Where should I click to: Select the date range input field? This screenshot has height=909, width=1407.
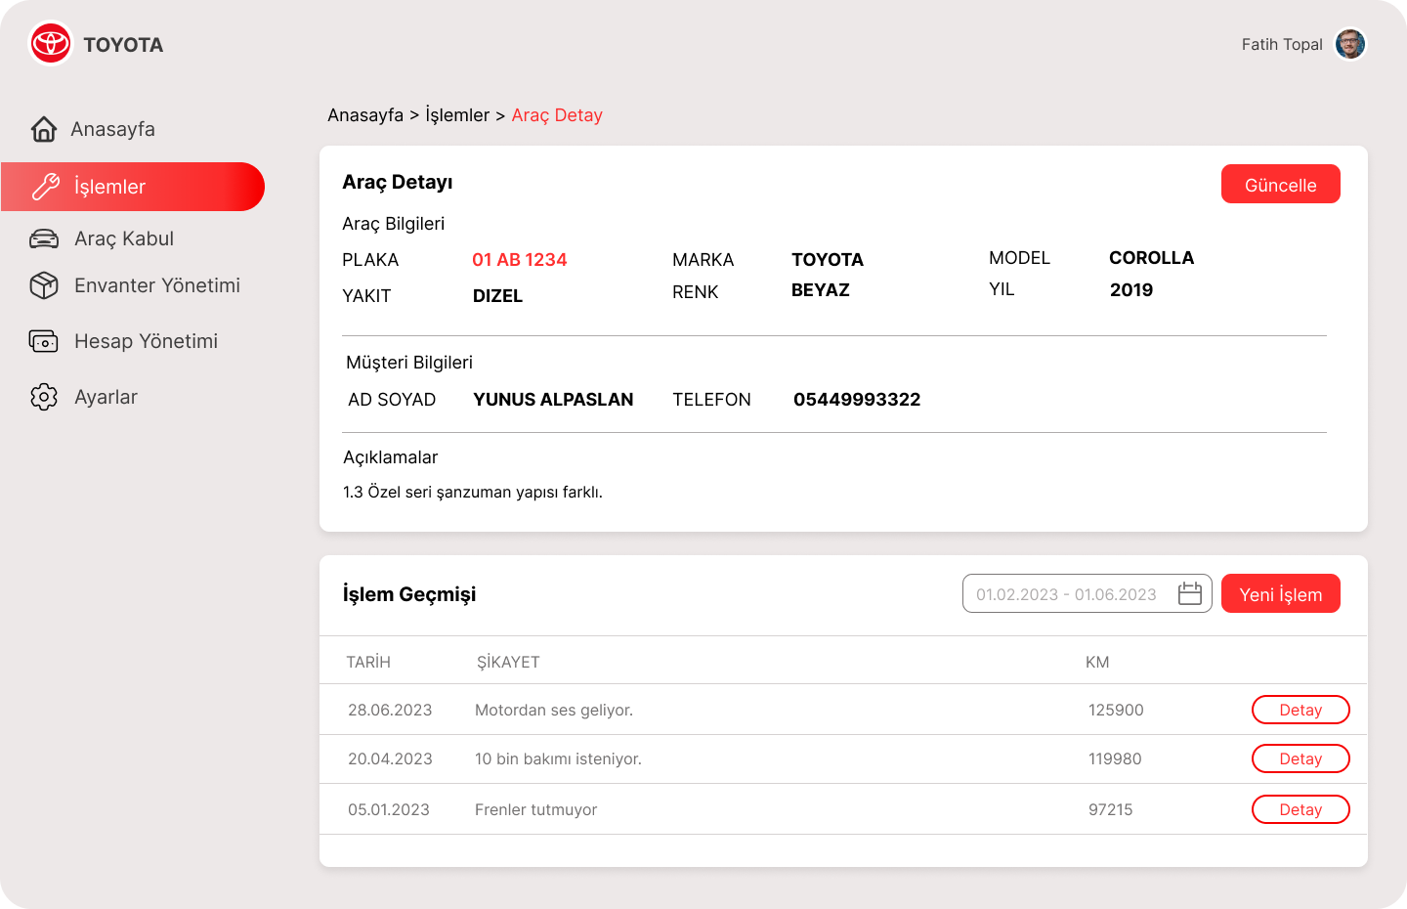(1066, 594)
